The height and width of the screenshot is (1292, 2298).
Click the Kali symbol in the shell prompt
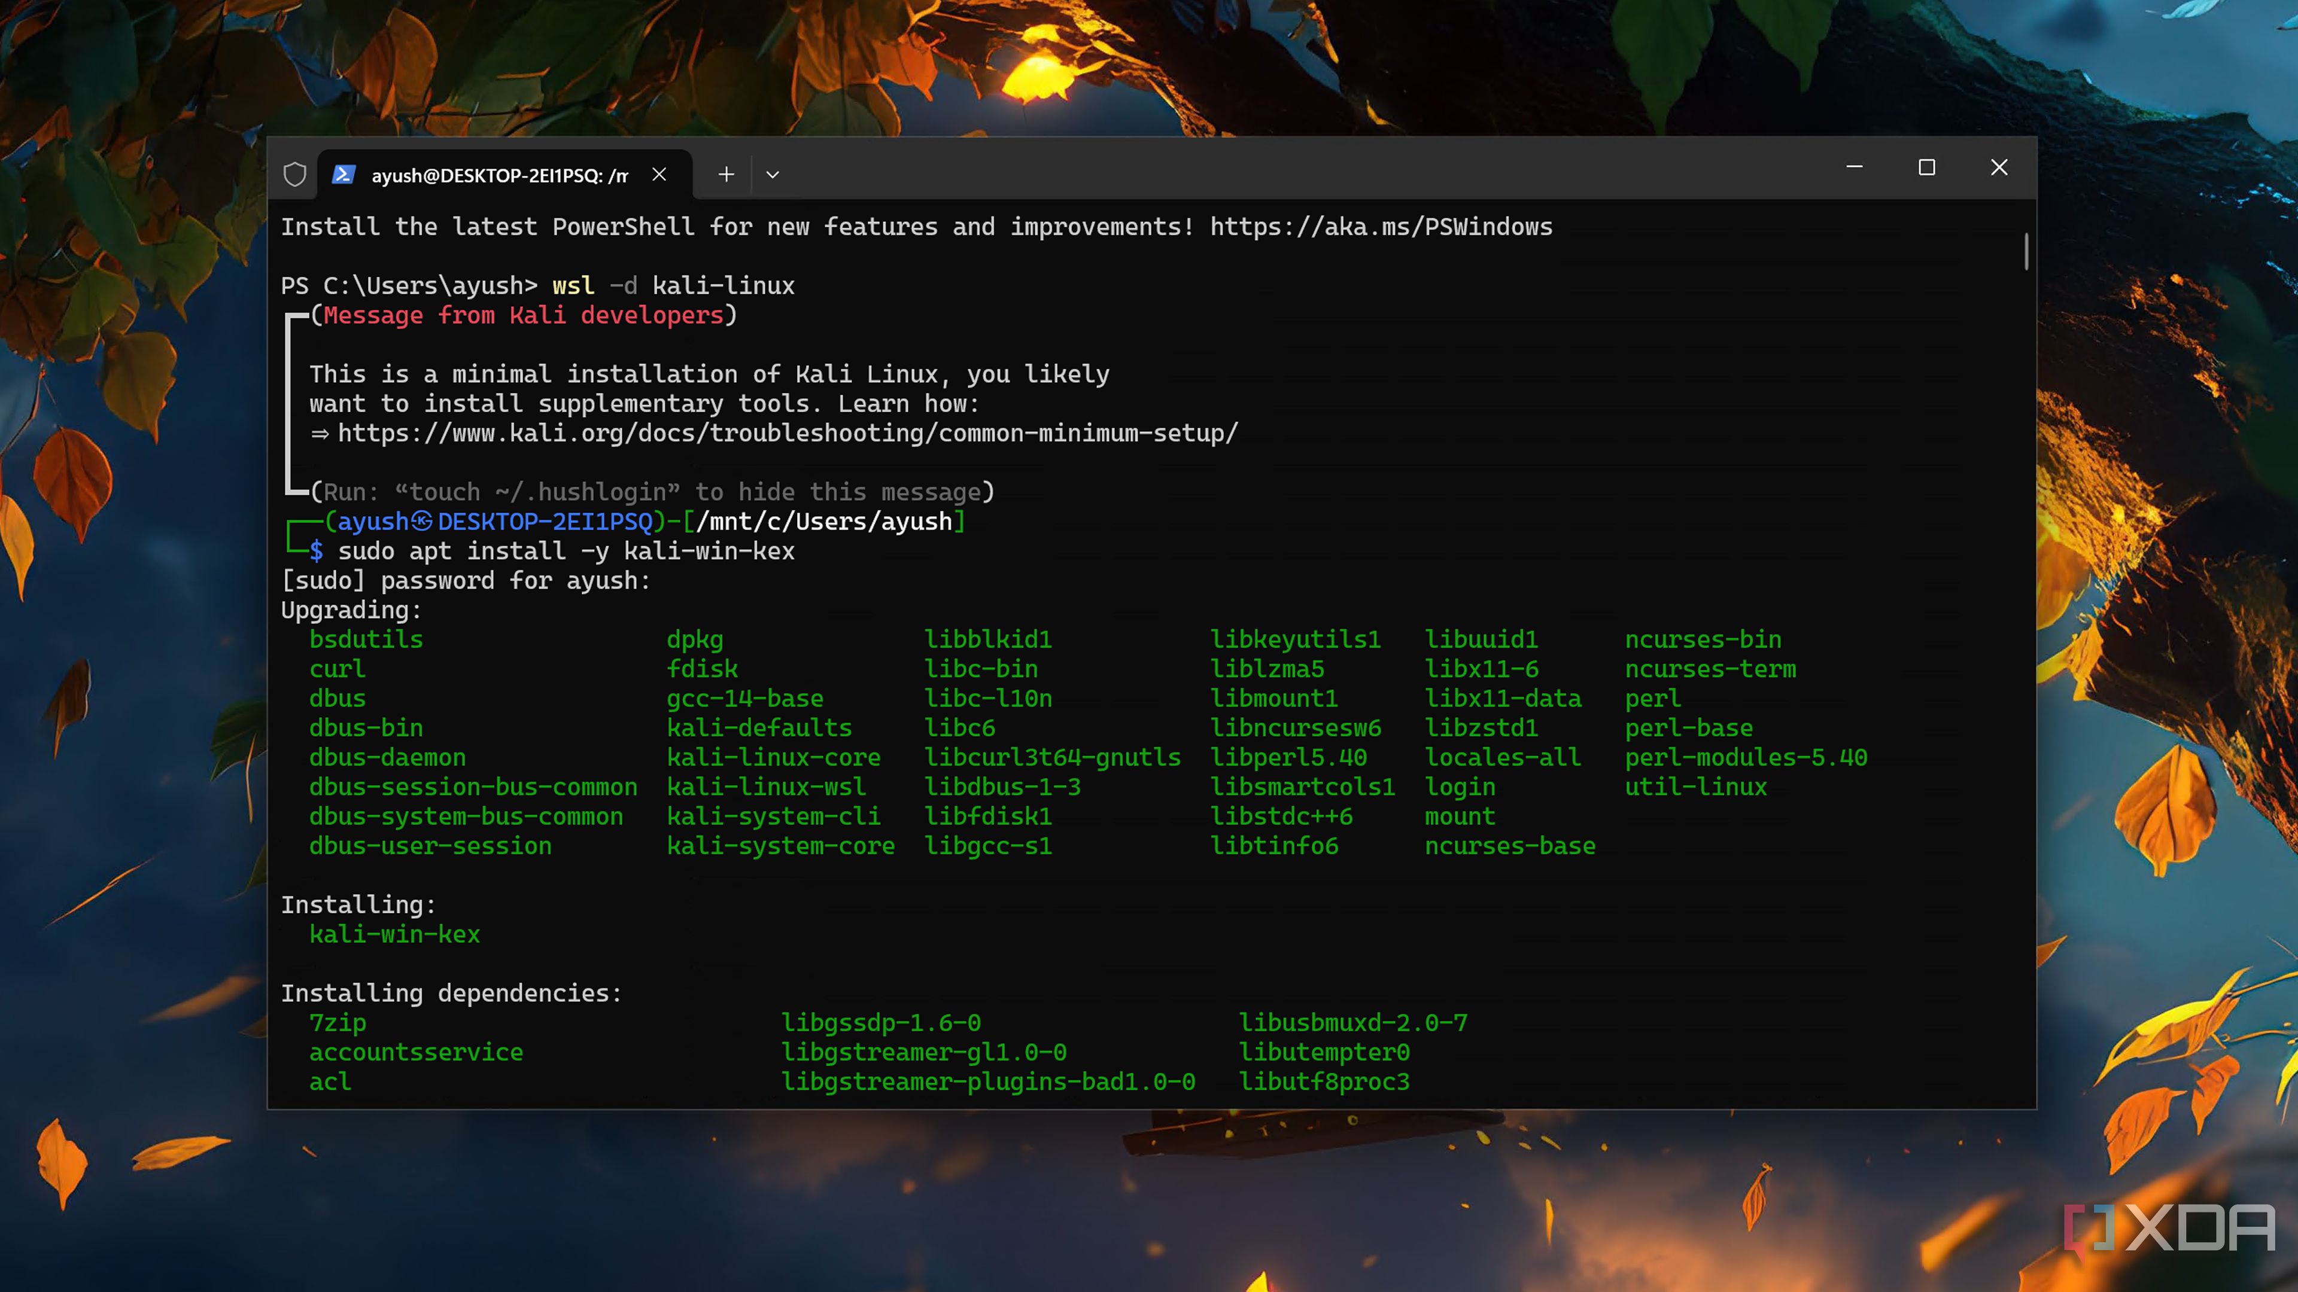(x=422, y=521)
